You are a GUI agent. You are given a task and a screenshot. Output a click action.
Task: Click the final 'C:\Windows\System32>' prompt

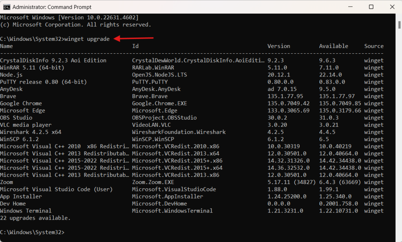pyautogui.click(x=32, y=233)
